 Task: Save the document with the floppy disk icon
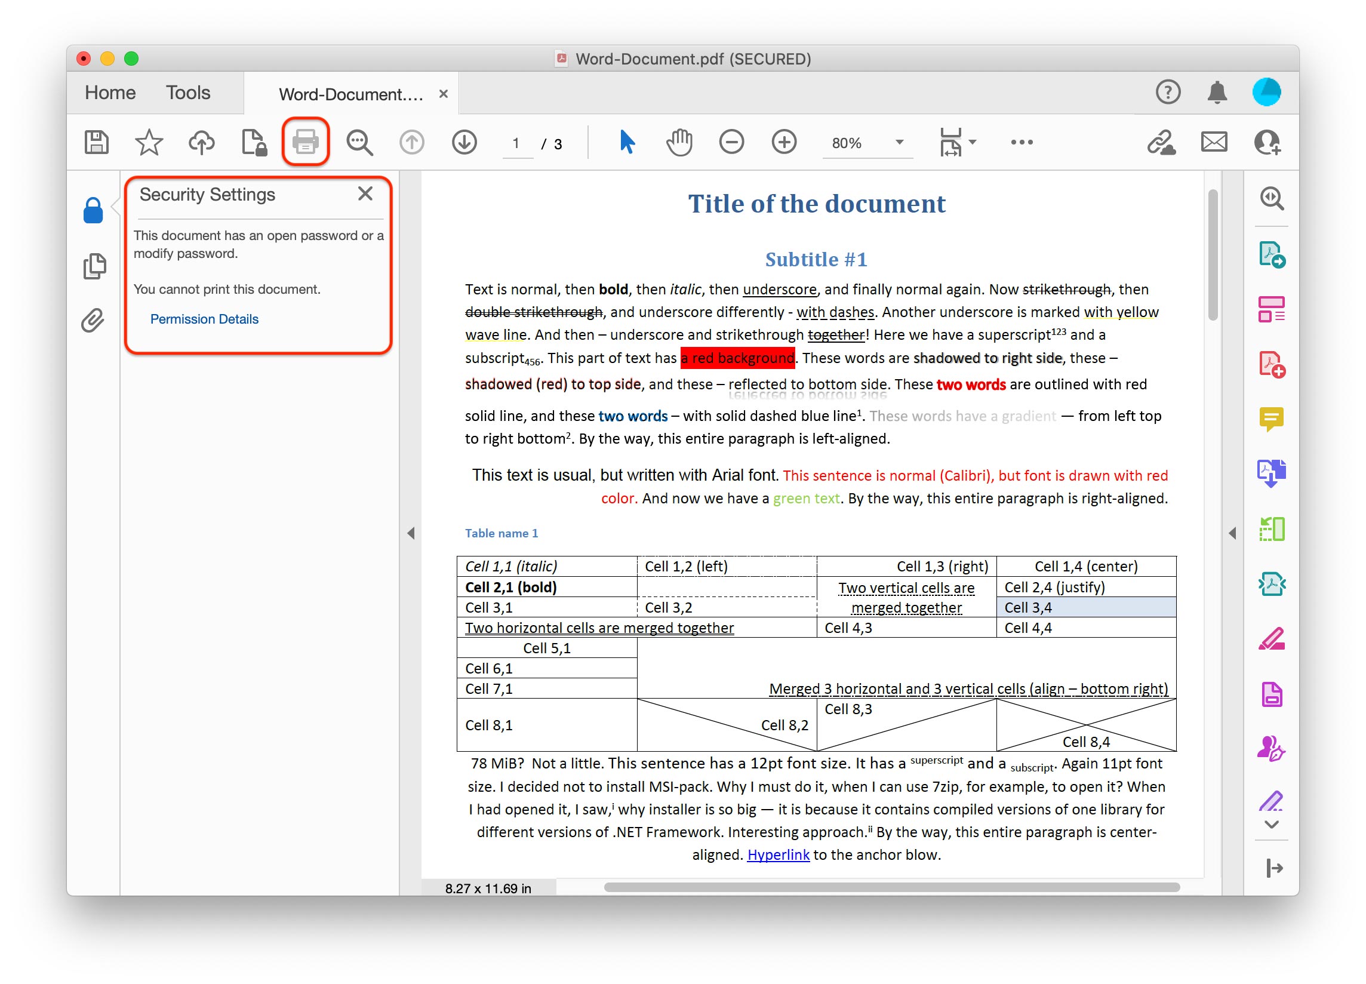click(95, 142)
